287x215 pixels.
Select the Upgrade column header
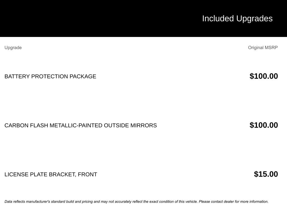13,48
